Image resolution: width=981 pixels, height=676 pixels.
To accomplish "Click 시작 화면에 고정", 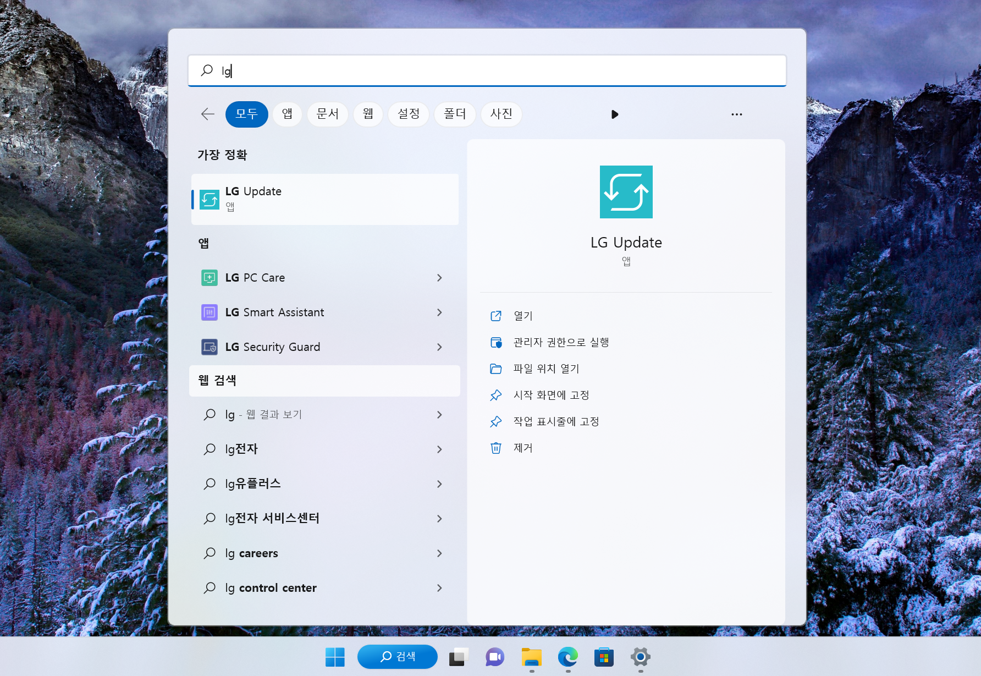I will [x=551, y=395].
